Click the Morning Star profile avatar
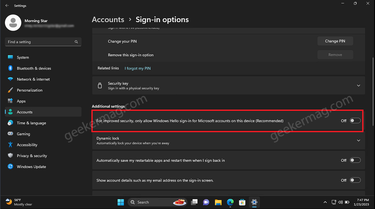This screenshot has height=209, width=375. (13, 23)
